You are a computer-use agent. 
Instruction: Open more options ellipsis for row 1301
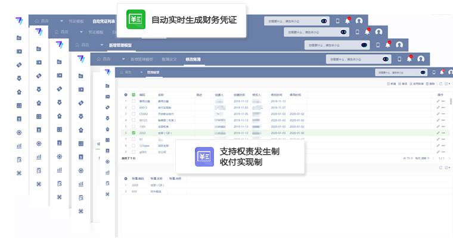pos(443,126)
